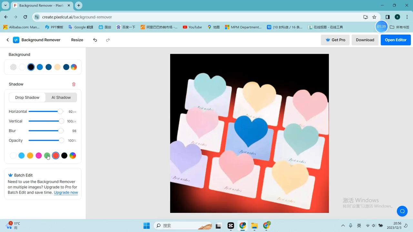Click the redo arrow icon

pyautogui.click(x=108, y=40)
